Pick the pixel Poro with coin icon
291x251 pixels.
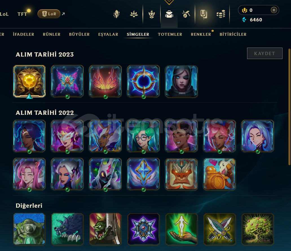click(220, 174)
